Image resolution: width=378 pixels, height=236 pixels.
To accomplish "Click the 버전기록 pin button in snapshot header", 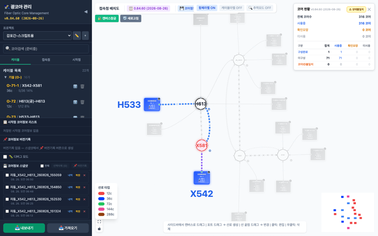I will coord(80,166).
